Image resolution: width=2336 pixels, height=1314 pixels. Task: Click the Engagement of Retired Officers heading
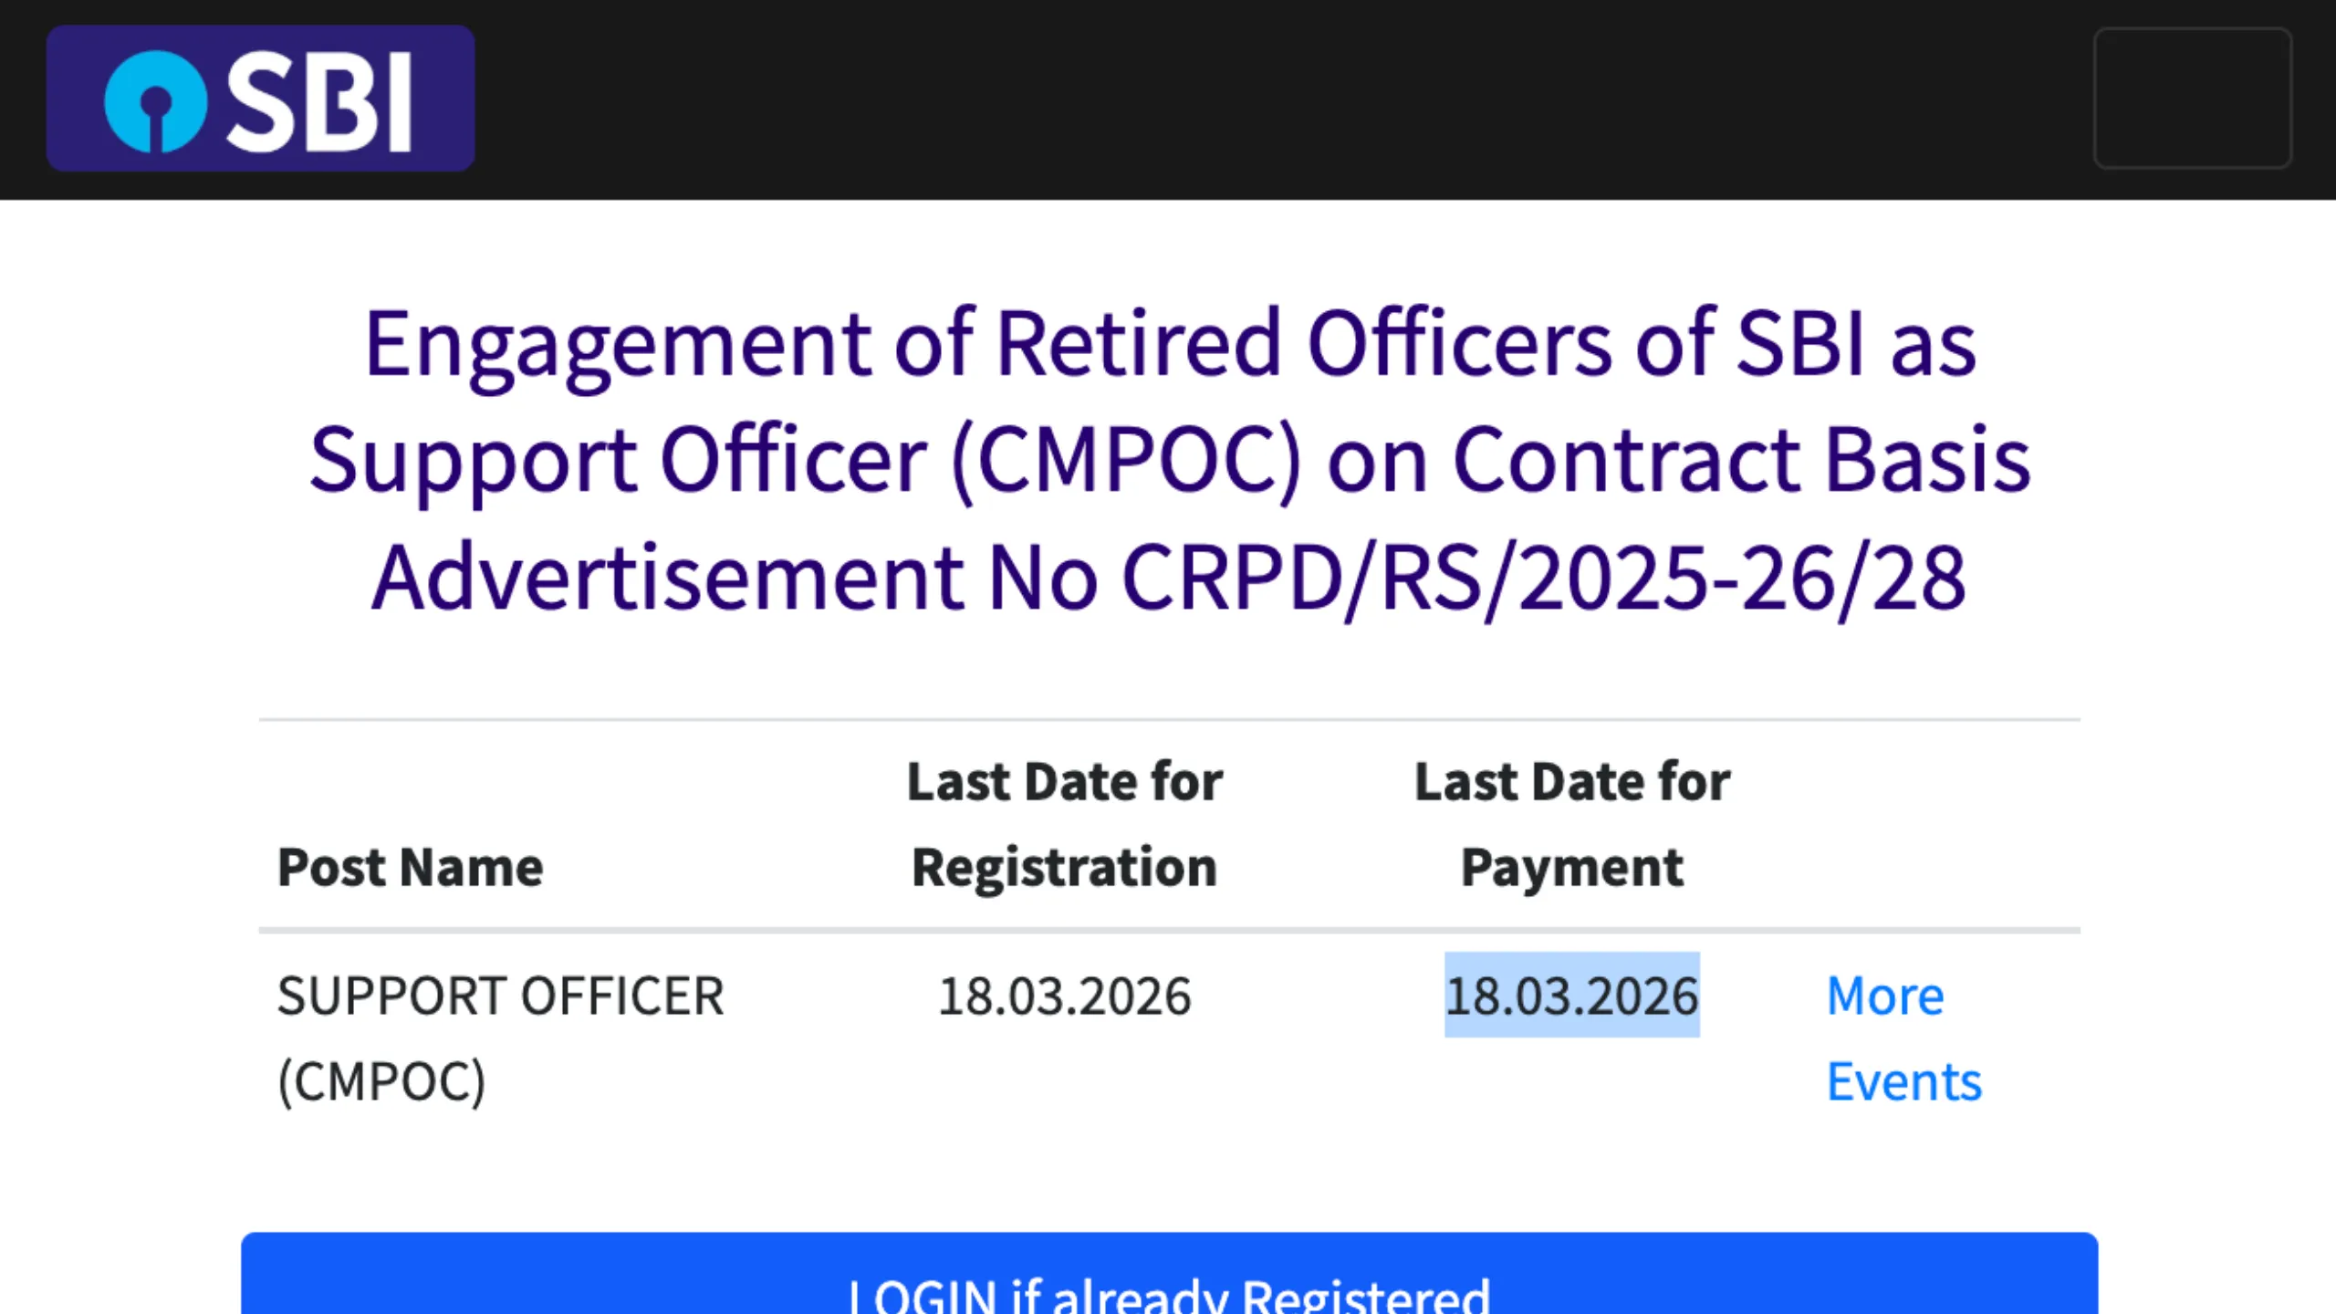point(1168,344)
